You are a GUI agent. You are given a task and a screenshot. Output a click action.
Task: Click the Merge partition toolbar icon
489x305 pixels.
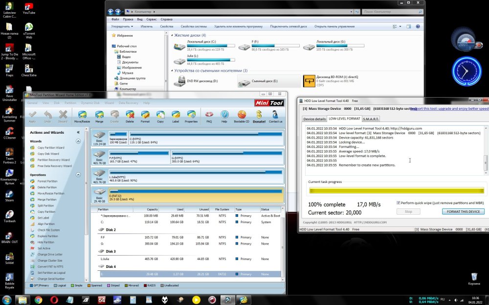pyautogui.click(x=99, y=116)
